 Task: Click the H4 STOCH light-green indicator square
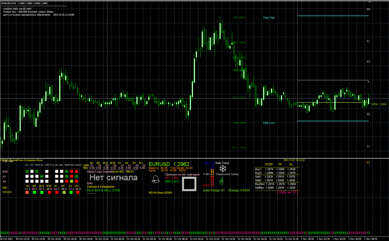point(72,181)
